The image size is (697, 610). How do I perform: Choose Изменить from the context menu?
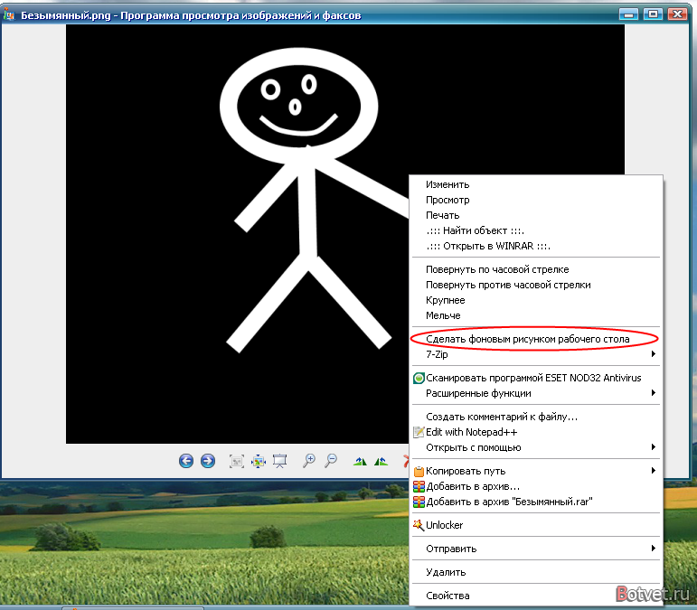pyautogui.click(x=536, y=184)
